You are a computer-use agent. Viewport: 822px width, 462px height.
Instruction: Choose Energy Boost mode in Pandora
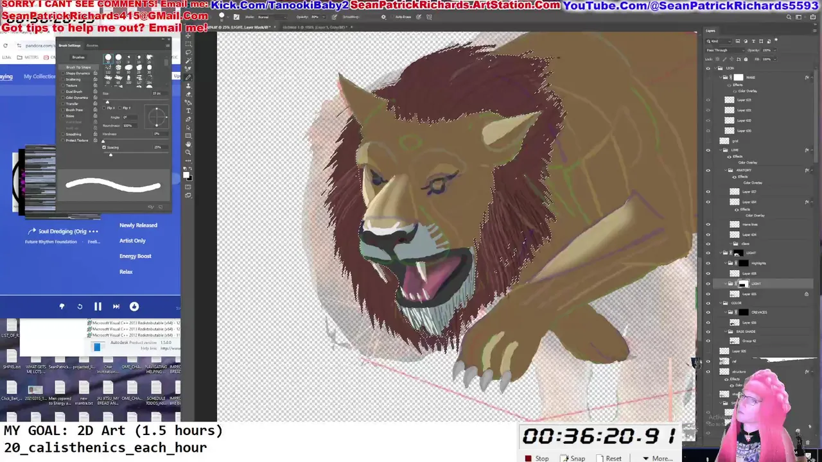point(135,256)
